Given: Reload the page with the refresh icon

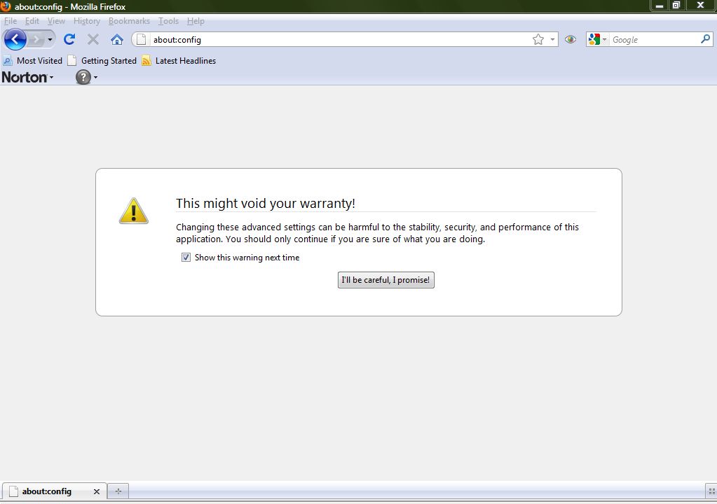Looking at the screenshot, I should pos(69,40).
